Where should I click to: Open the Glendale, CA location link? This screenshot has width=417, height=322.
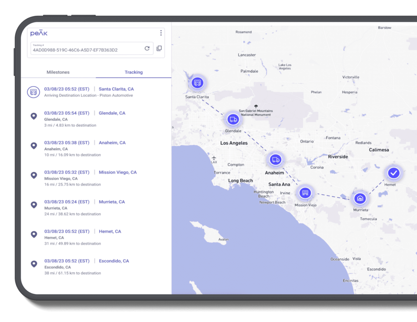click(x=112, y=113)
